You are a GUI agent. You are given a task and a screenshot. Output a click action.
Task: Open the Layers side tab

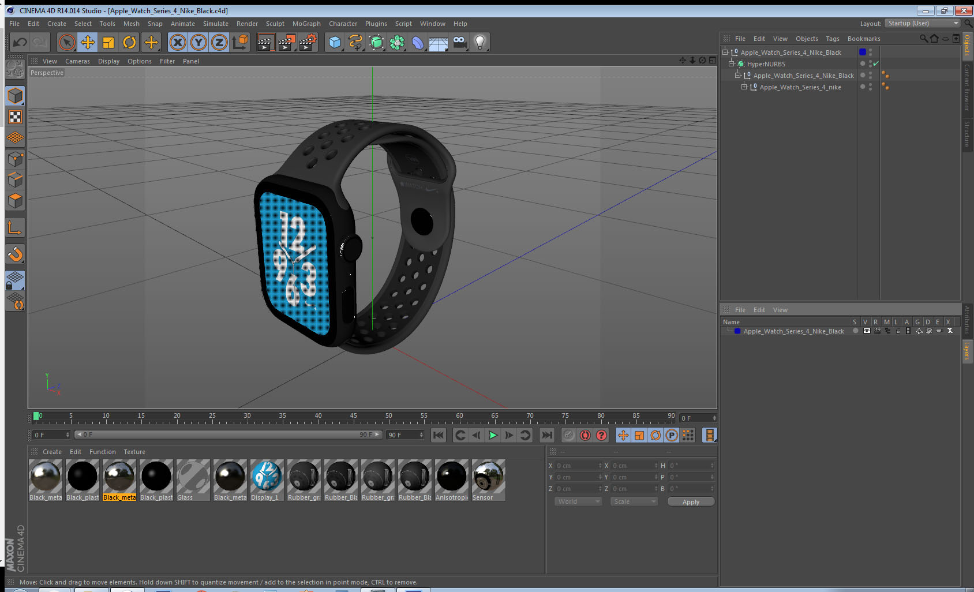pyautogui.click(x=967, y=350)
